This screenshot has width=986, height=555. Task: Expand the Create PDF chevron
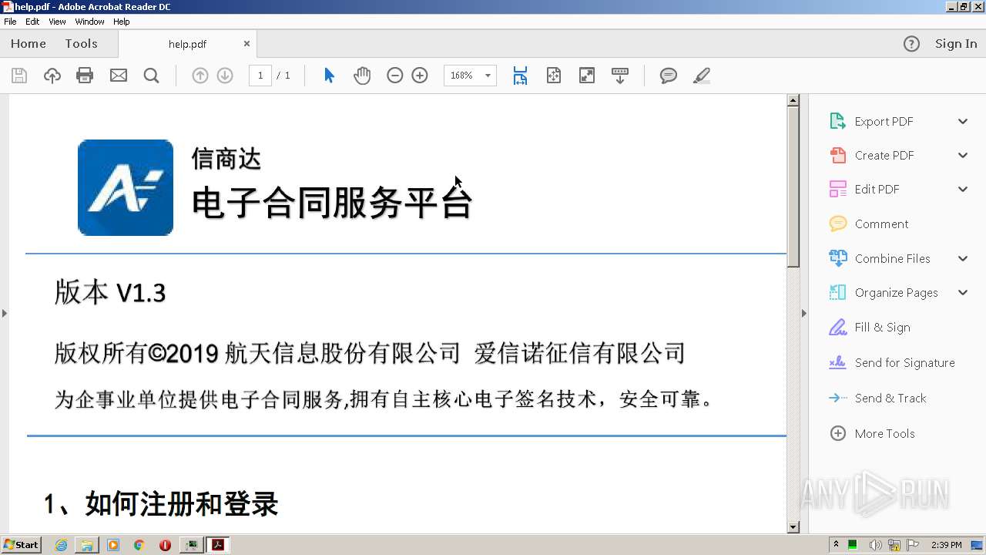tap(963, 155)
